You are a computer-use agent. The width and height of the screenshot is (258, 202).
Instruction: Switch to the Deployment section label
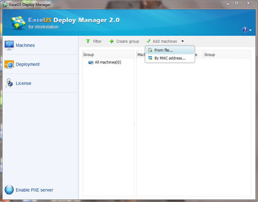tap(27, 65)
